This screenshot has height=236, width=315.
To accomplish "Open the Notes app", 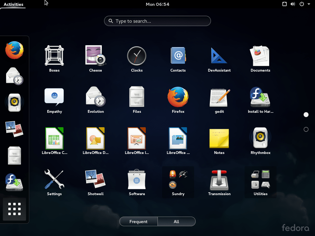I will 219,141.
